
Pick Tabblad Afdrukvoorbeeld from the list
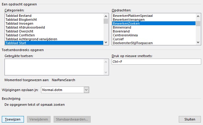[25, 27]
